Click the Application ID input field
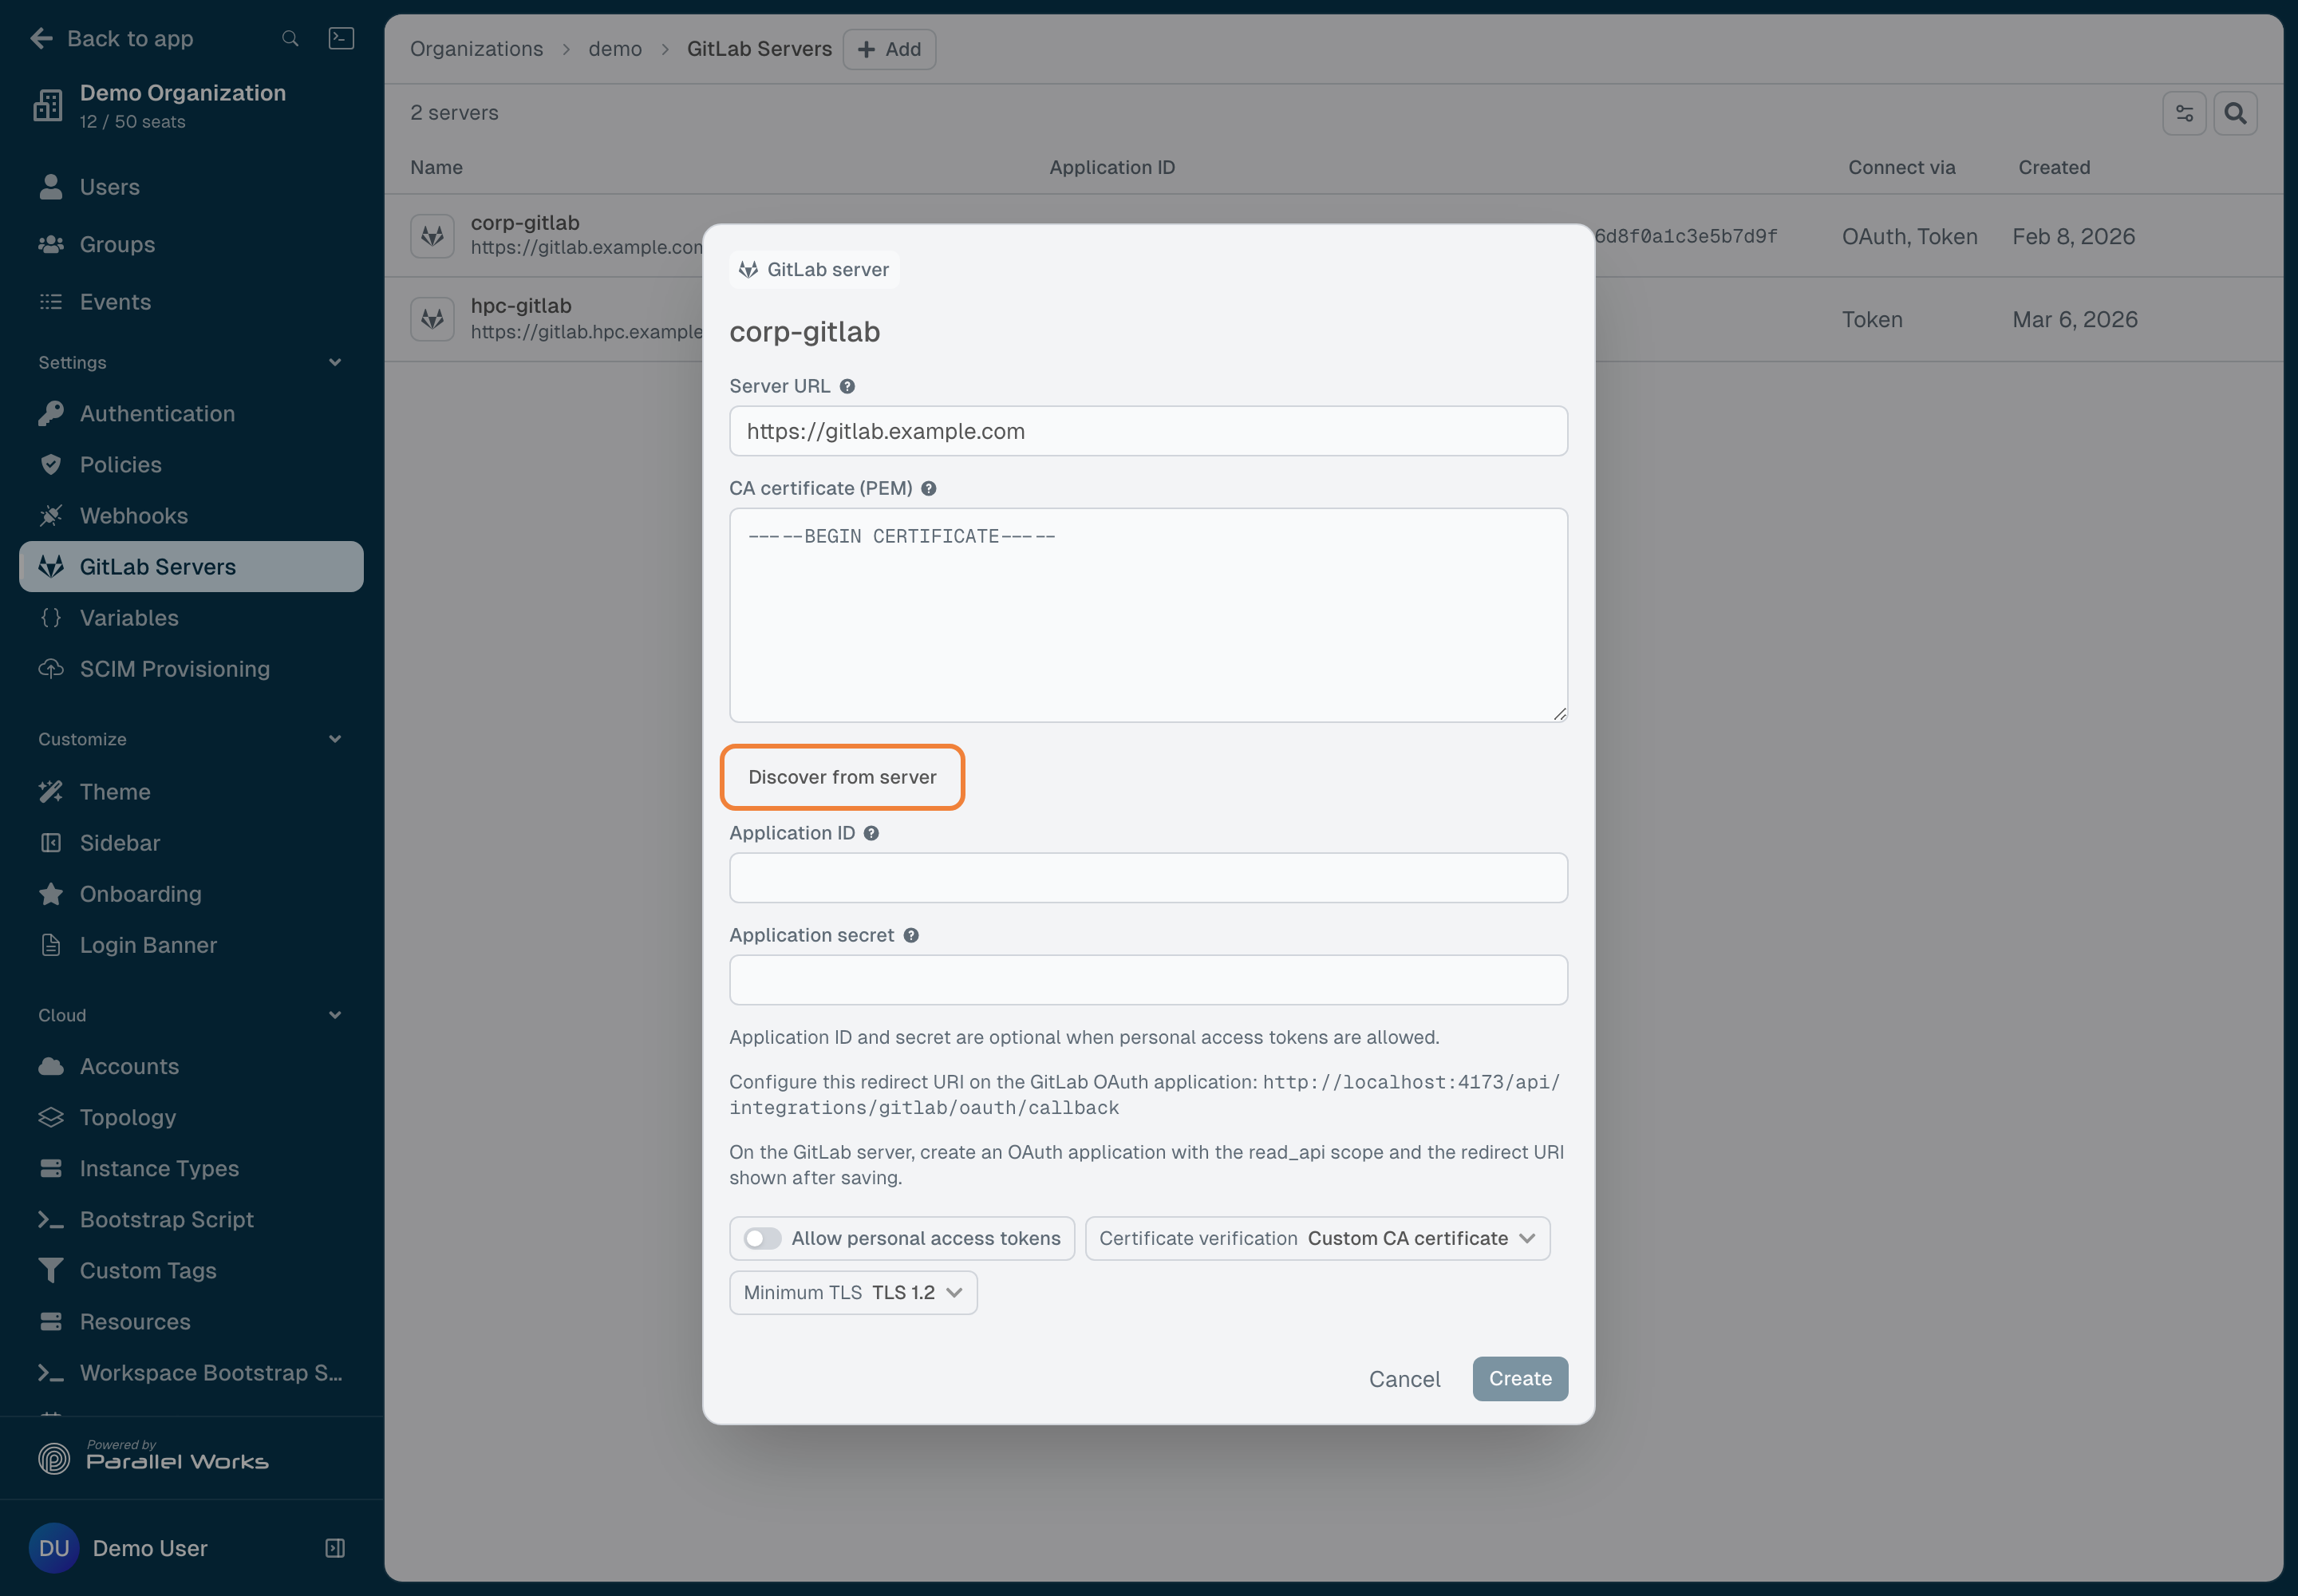 [x=1148, y=878]
